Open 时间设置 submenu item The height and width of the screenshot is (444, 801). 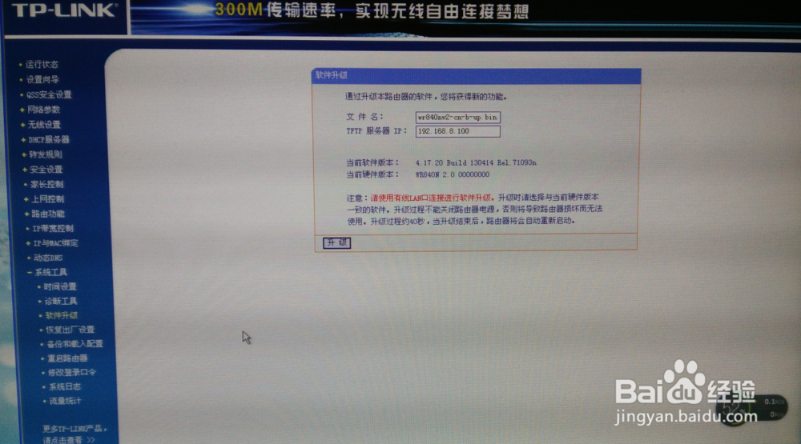pos(60,287)
